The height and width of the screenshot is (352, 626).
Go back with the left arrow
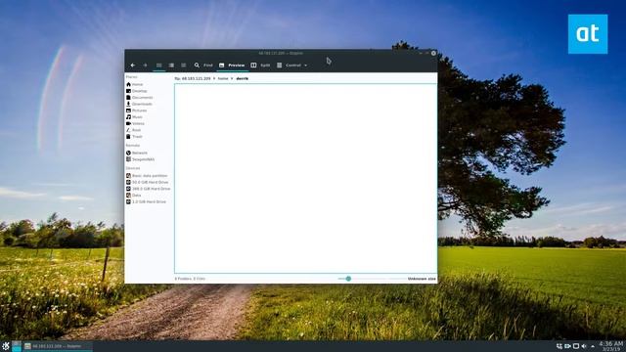(133, 66)
